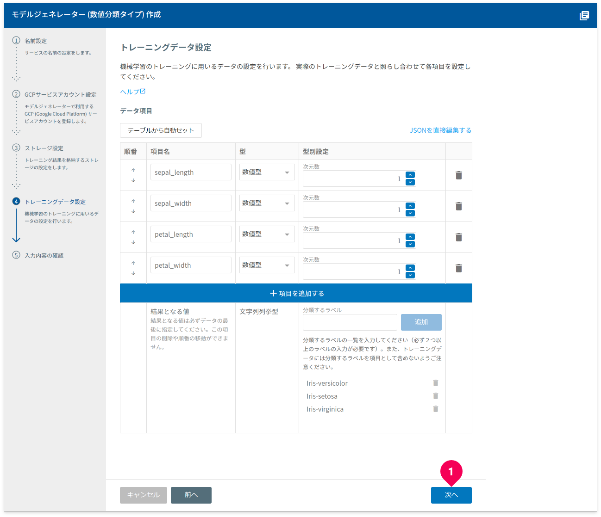Move sepal_length row down
This screenshot has height=517, width=601.
click(133, 180)
